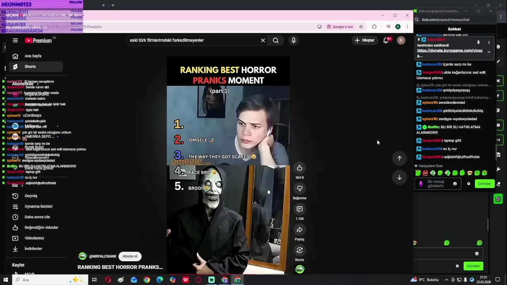Open the WPS Office taskbar icon
507x285 pixels.
[185, 280]
